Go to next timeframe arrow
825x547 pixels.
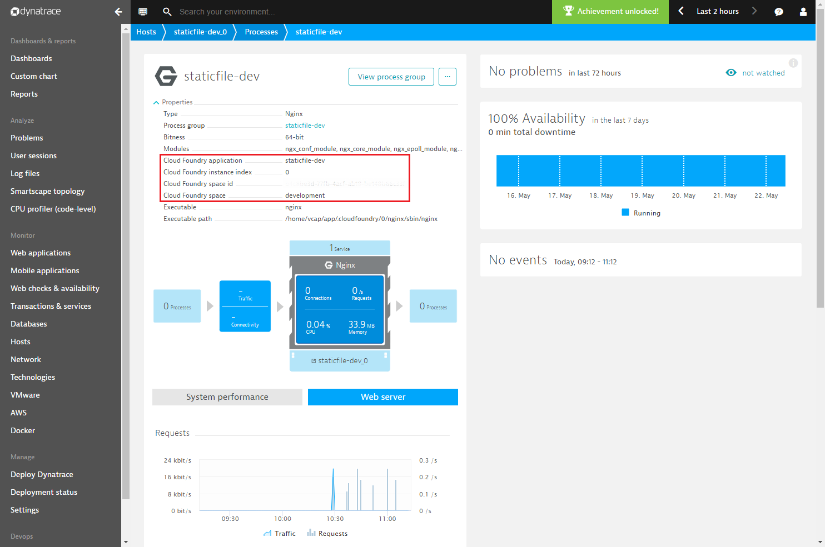tap(754, 11)
